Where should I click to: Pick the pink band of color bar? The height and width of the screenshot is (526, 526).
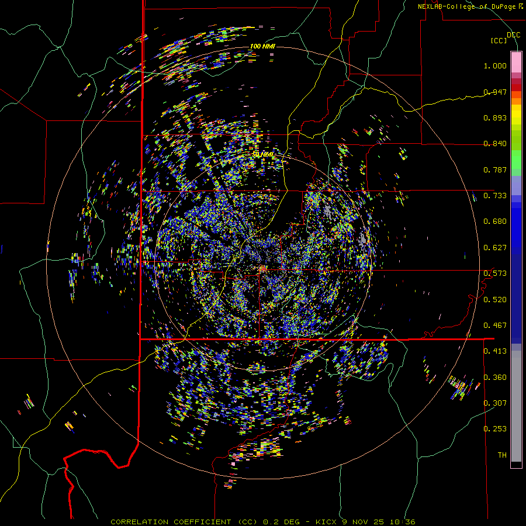coord(516,62)
